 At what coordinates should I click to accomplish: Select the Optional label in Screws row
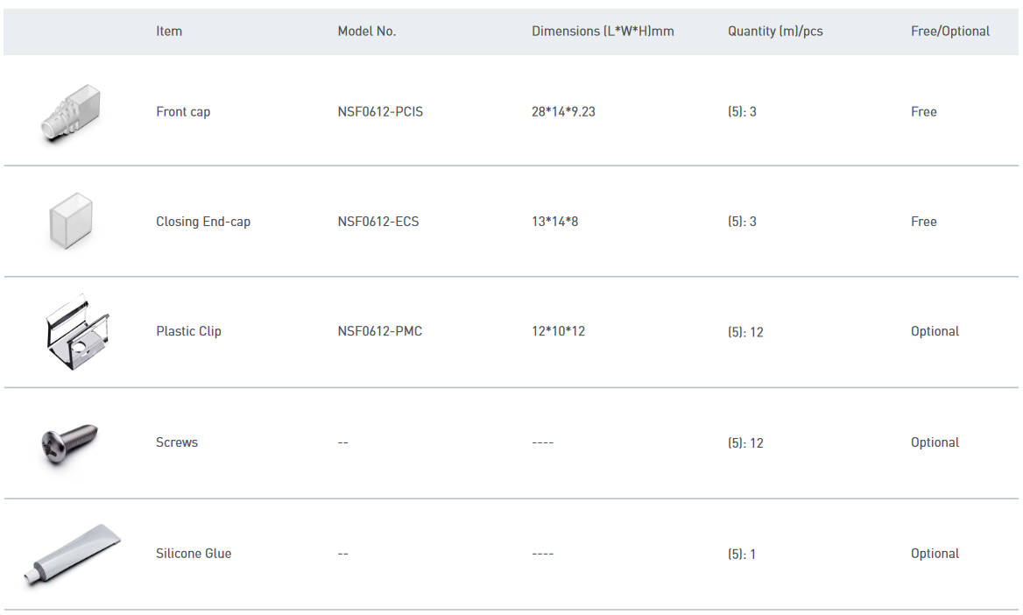point(935,442)
